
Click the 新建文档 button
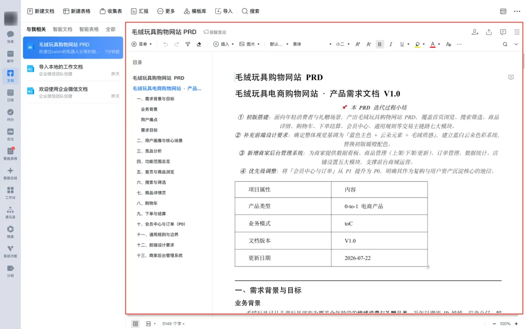pos(40,11)
